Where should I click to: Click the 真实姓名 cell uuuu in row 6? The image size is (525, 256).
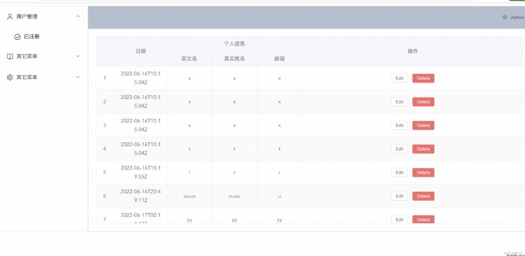(x=234, y=196)
